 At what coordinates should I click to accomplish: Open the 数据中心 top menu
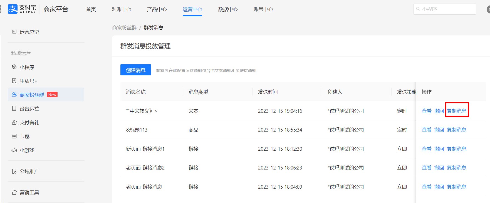point(228,9)
